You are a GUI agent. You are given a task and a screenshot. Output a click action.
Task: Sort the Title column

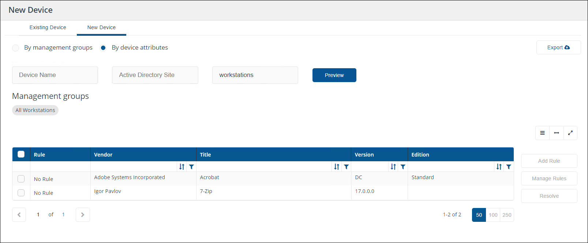click(x=337, y=167)
